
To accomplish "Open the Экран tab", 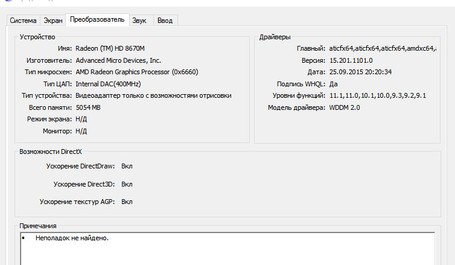I will (53, 21).
